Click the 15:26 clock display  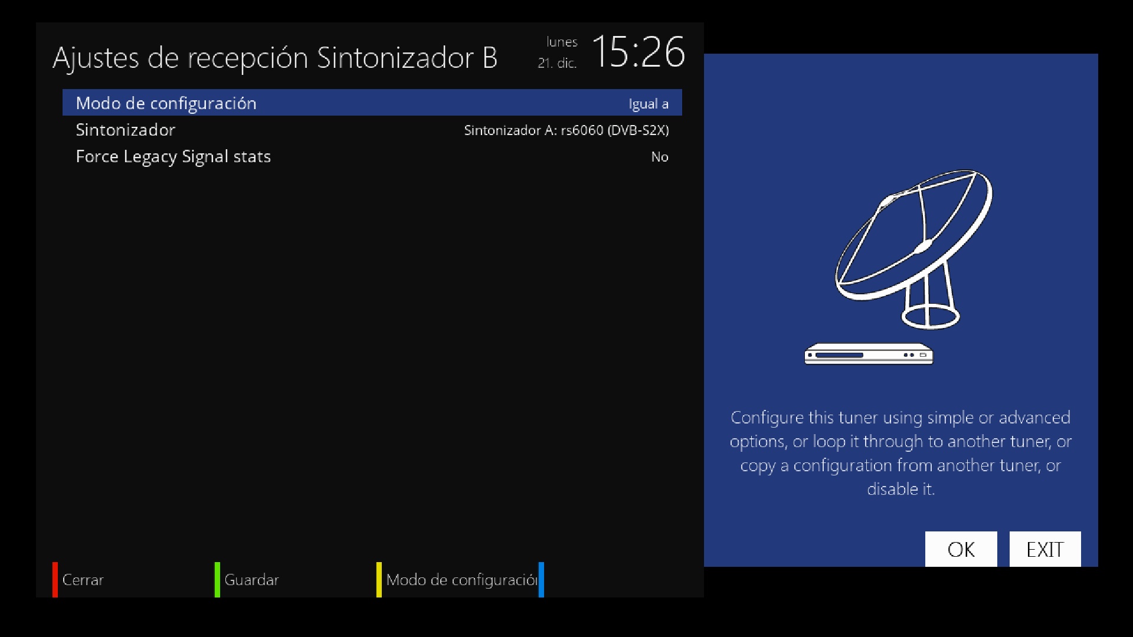coord(638,52)
